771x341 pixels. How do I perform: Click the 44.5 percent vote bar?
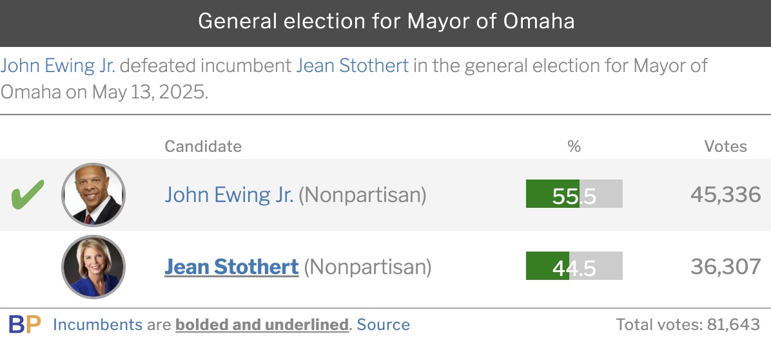click(574, 266)
